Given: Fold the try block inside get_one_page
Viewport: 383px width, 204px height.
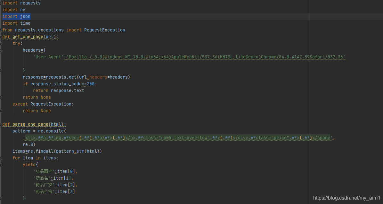Looking at the screenshot, I should pyautogui.click(x=1, y=43).
